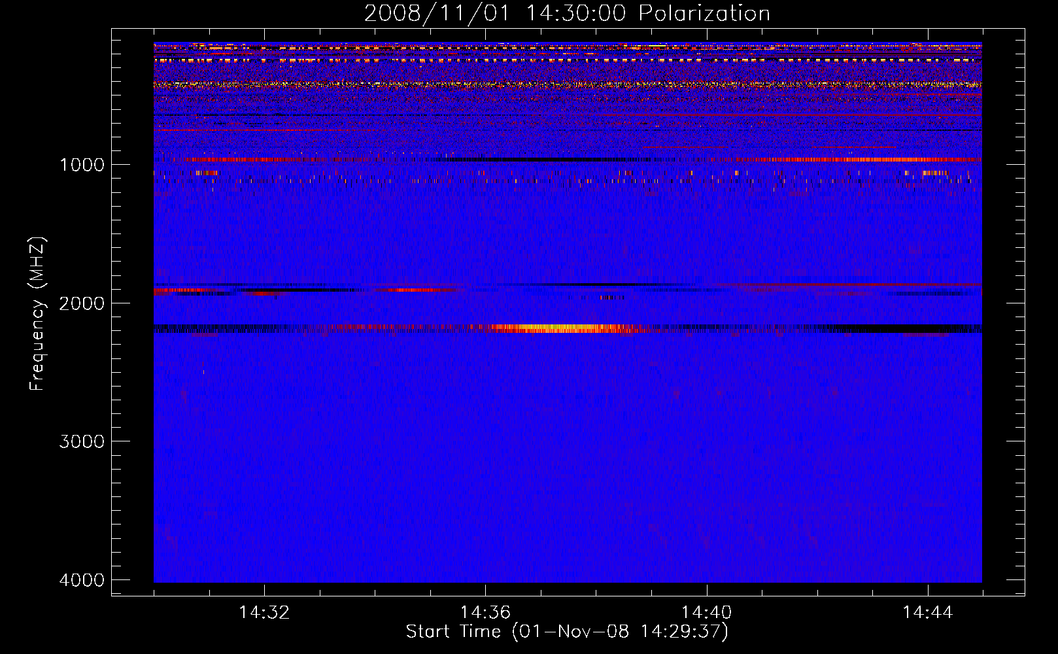Click the "Frequency (MHZ)" axis label

click(x=37, y=314)
